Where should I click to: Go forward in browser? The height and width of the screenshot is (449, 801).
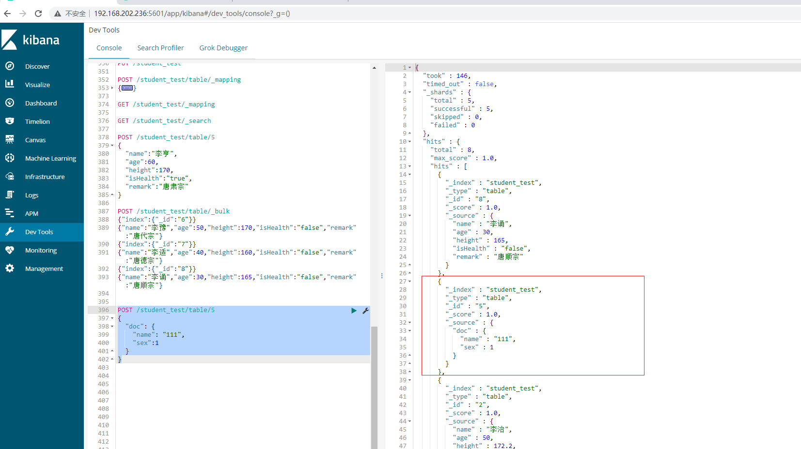[x=23, y=14]
